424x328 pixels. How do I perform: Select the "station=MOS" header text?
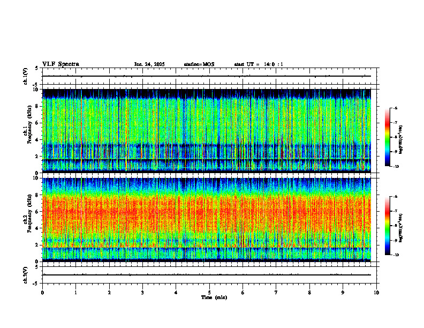(x=199, y=64)
